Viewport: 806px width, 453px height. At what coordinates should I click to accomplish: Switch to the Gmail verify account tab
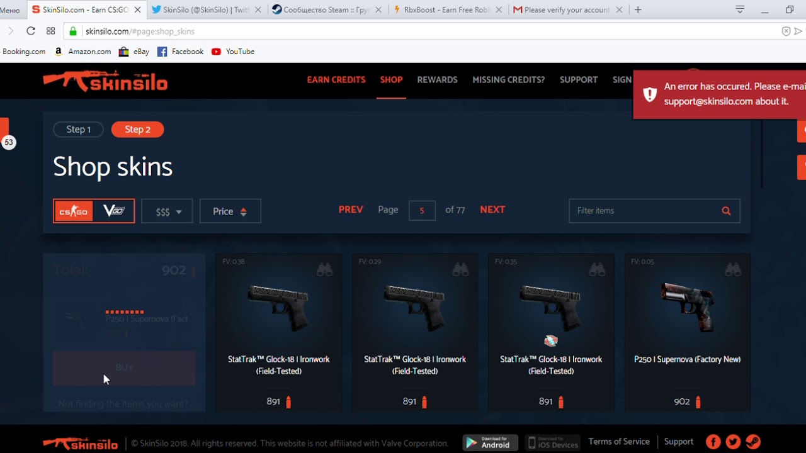[567, 10]
